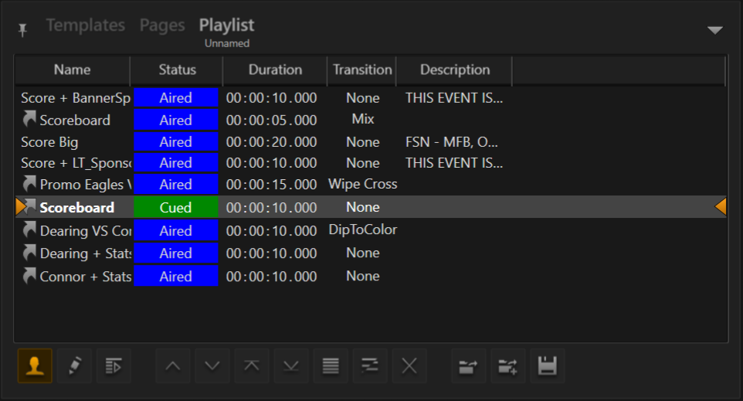Click the play list icon in toolbar
The image size is (743, 401).
pyautogui.click(x=114, y=365)
